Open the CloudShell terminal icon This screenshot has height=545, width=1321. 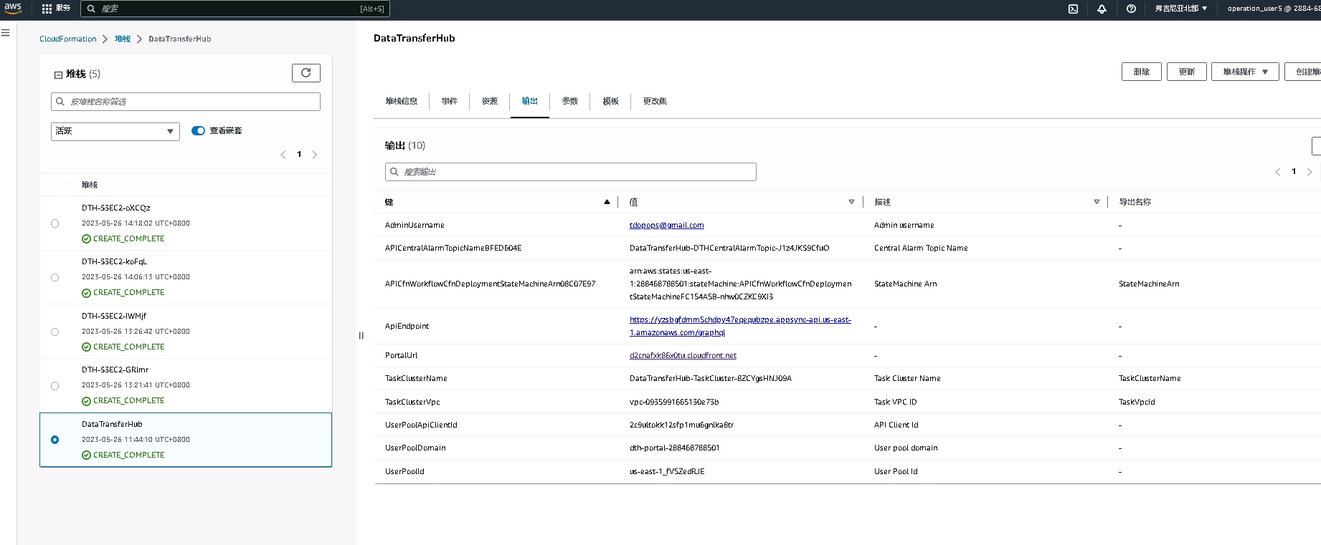pyautogui.click(x=1073, y=9)
